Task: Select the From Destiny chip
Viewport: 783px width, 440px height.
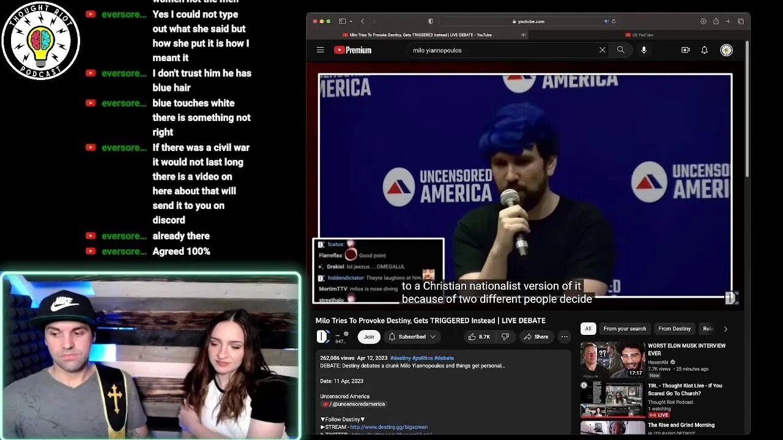Action: coord(674,329)
